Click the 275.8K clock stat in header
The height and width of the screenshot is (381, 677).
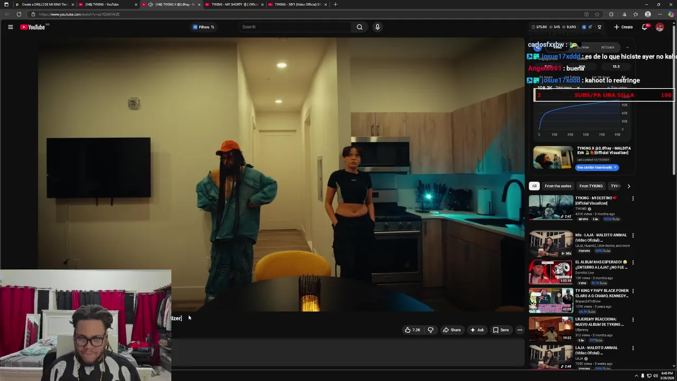[x=539, y=27]
